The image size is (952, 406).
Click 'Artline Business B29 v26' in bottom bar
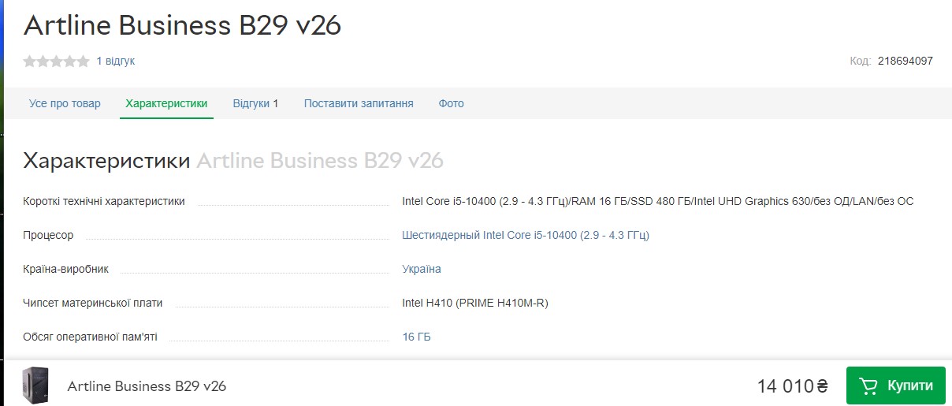tap(147, 386)
